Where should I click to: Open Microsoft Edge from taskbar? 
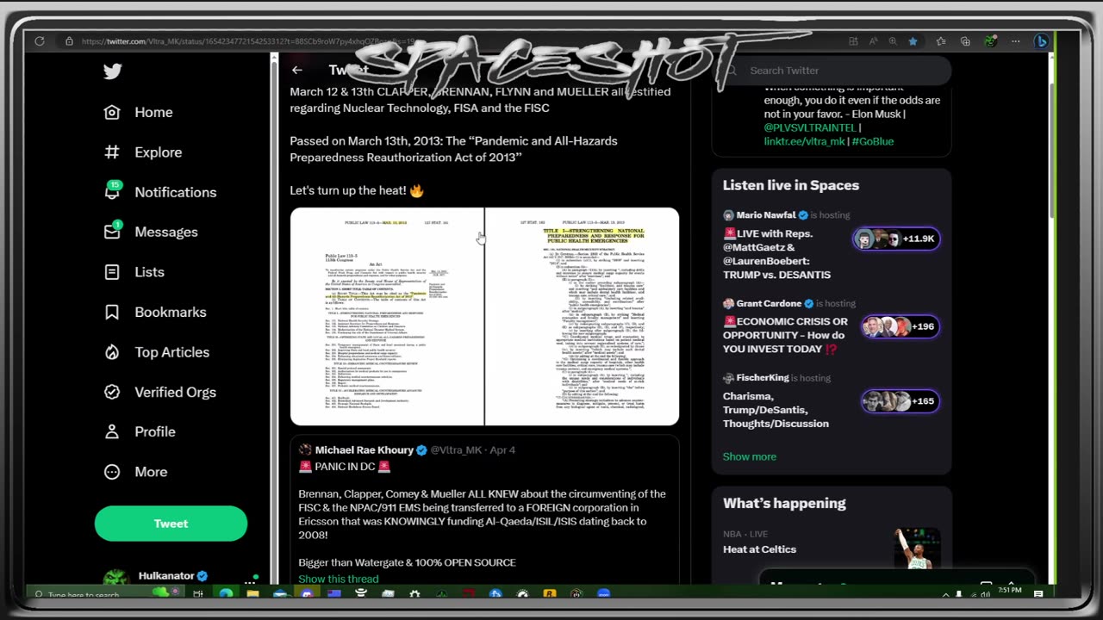point(225,594)
